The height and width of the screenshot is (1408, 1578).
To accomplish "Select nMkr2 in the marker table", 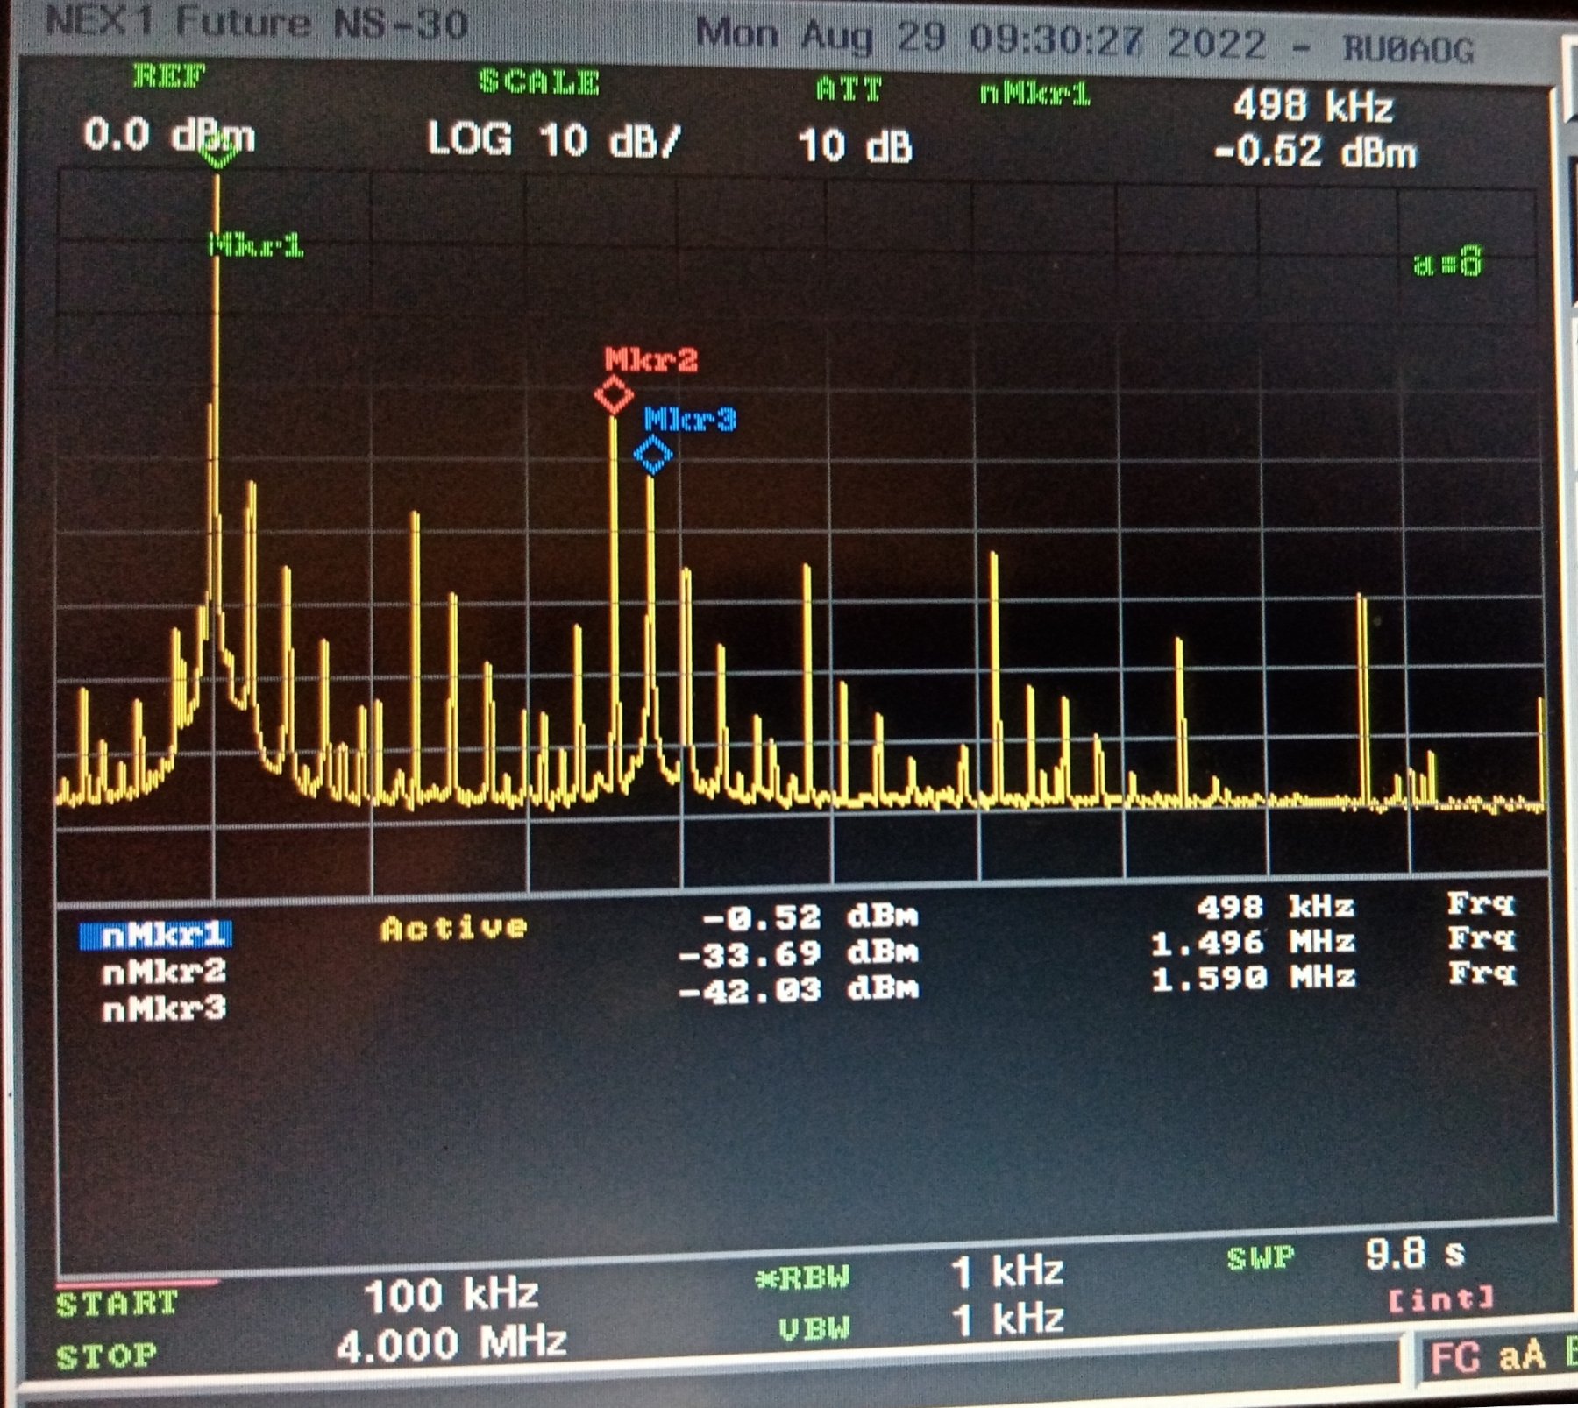I will point(164,972).
